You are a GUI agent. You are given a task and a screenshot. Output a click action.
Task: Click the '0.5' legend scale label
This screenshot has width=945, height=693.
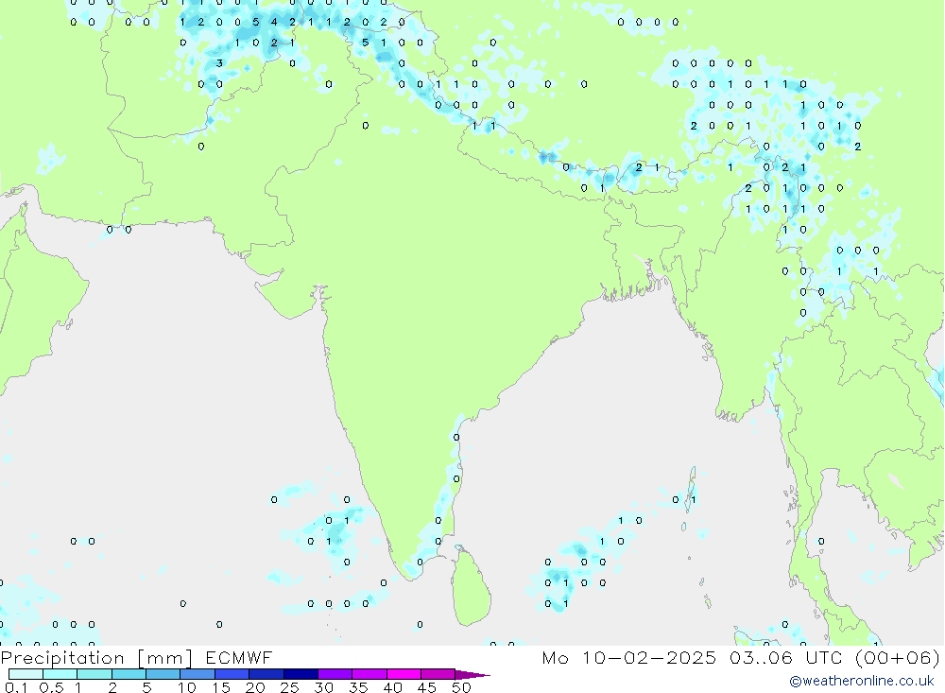[51, 687]
